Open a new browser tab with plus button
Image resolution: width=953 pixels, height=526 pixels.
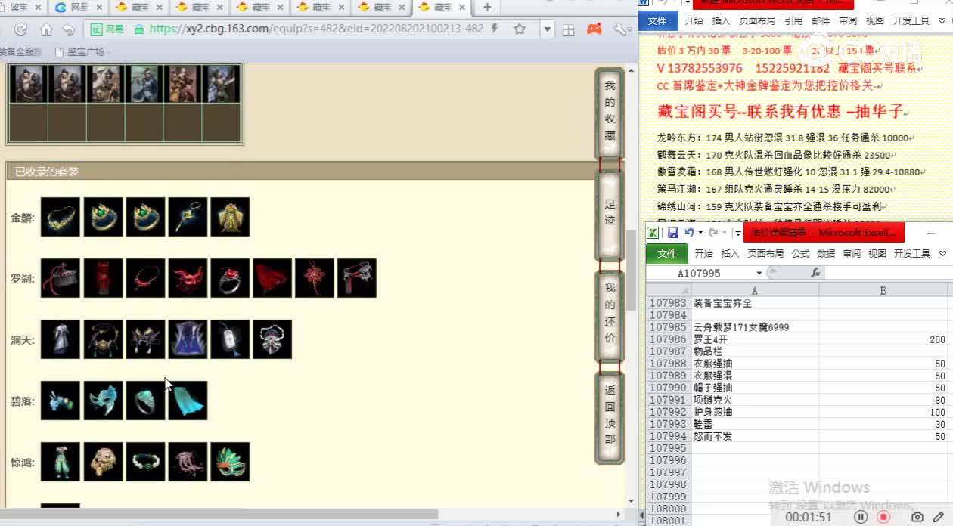(487, 8)
